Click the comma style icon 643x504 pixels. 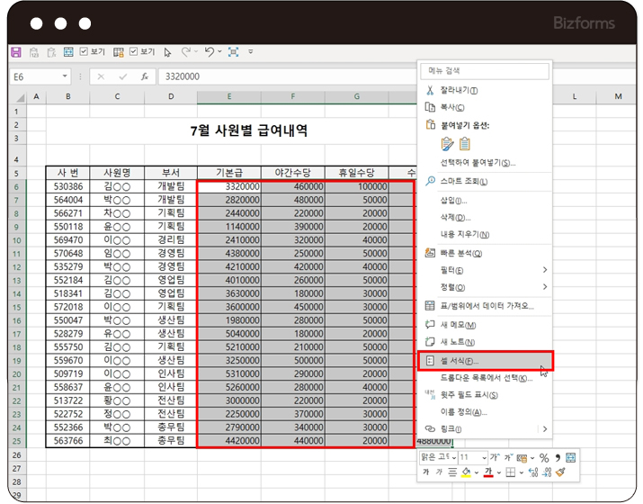pyautogui.click(x=557, y=458)
